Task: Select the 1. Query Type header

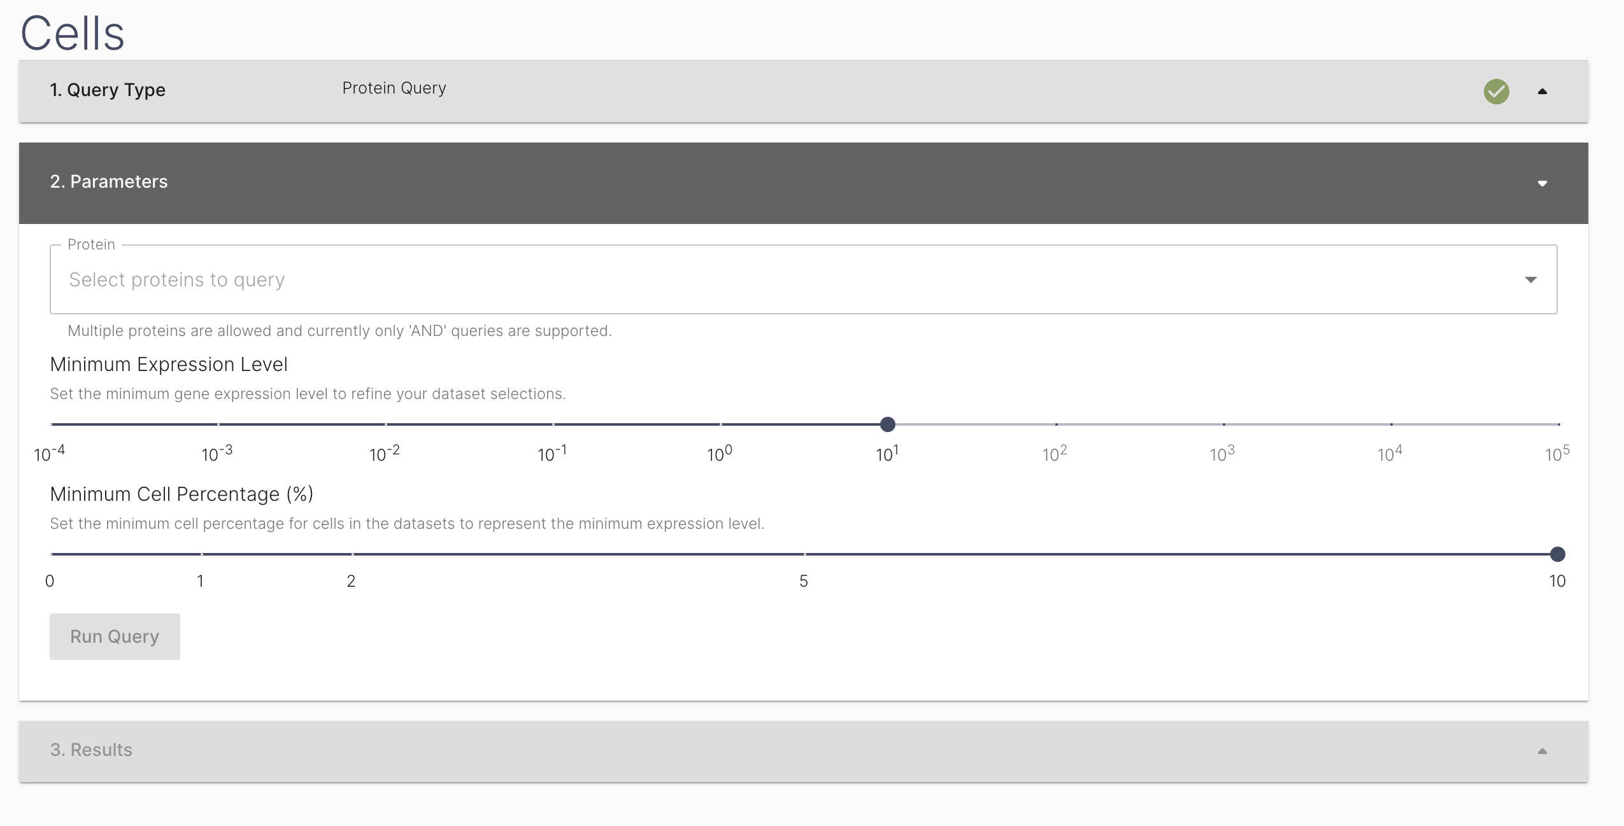Action: (107, 90)
